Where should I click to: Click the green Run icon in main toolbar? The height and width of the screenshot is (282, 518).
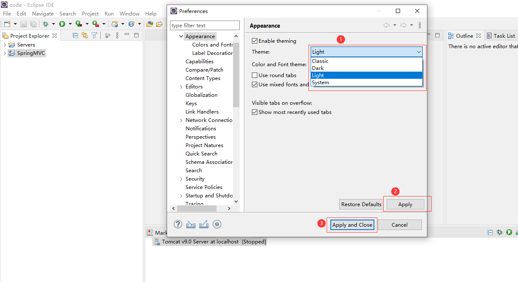pos(62,24)
